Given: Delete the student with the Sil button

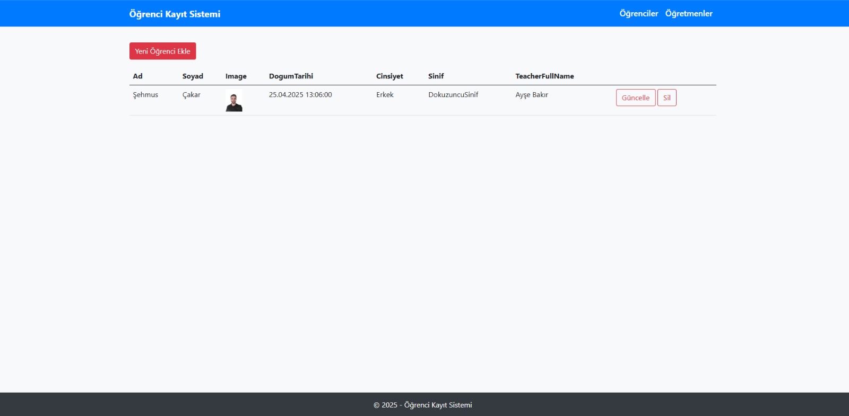Looking at the screenshot, I should [666, 98].
